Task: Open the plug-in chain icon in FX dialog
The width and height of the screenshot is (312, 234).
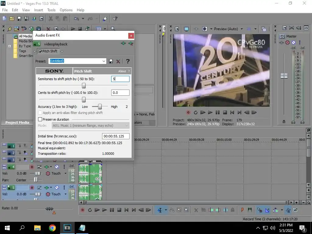Action: 123,43
